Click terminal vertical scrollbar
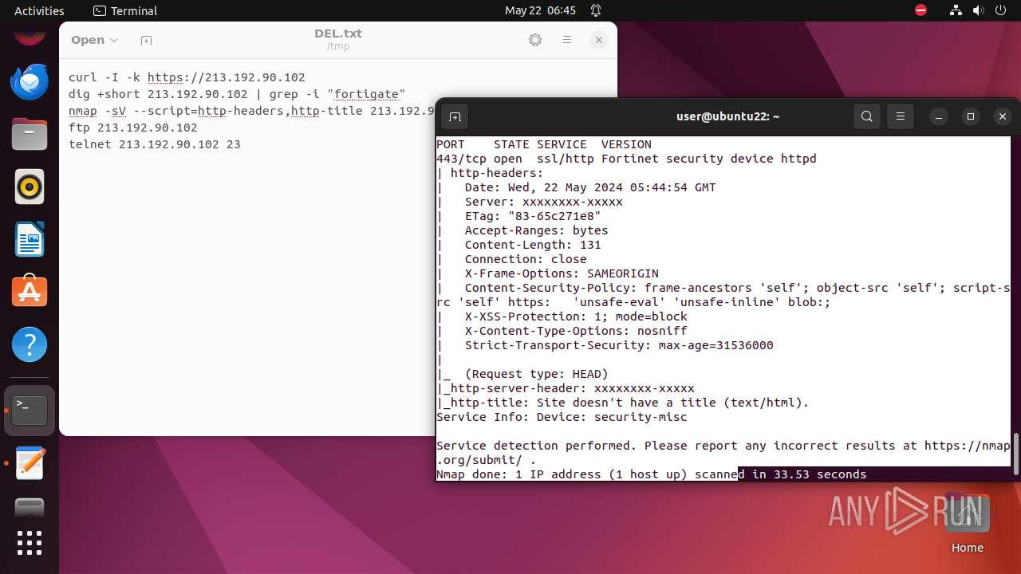Image resolution: width=1021 pixels, height=574 pixels. coord(1015,454)
